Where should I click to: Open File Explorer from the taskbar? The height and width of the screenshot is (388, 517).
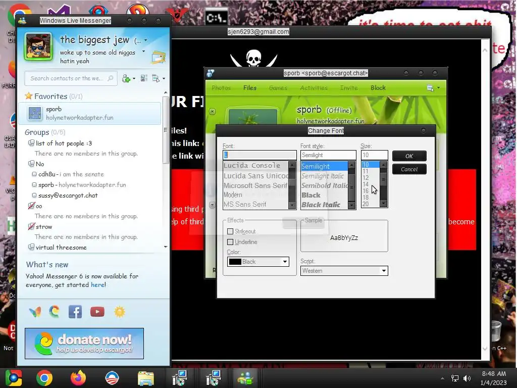[x=146, y=378]
